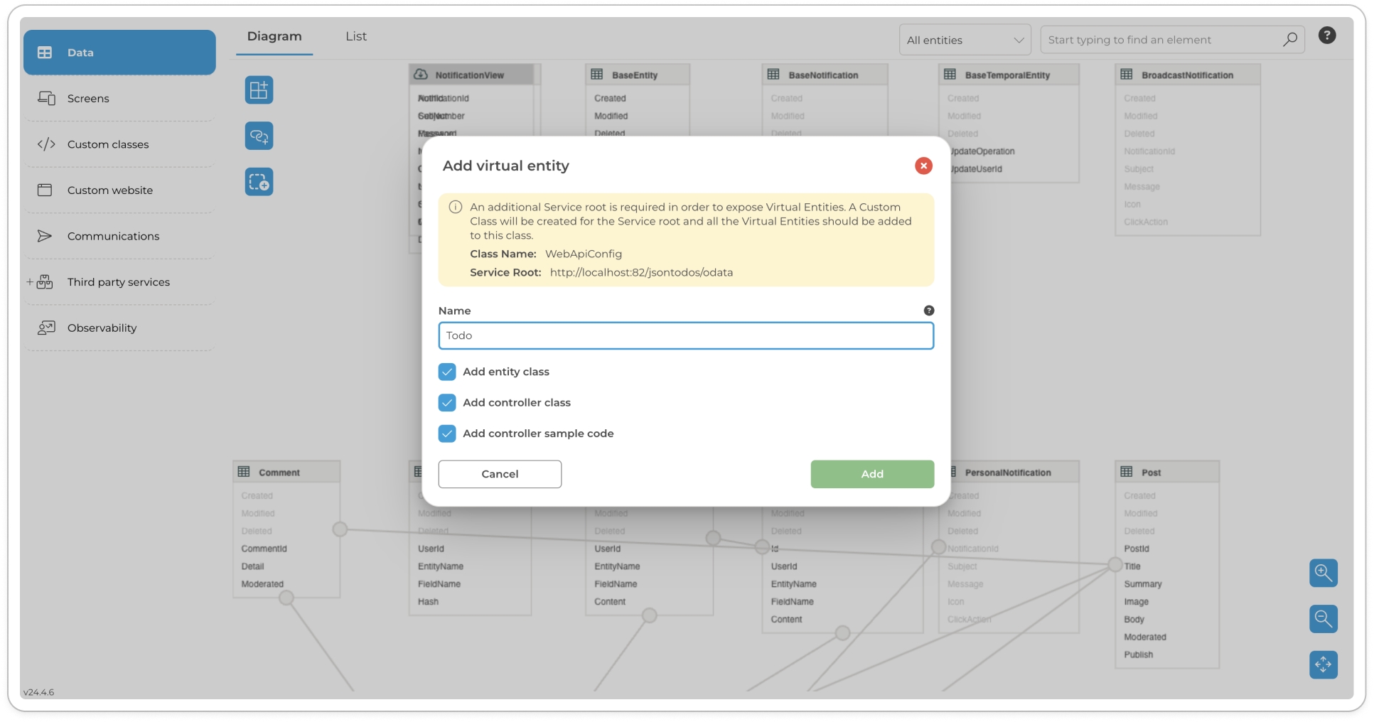Click the Name input field

(685, 335)
